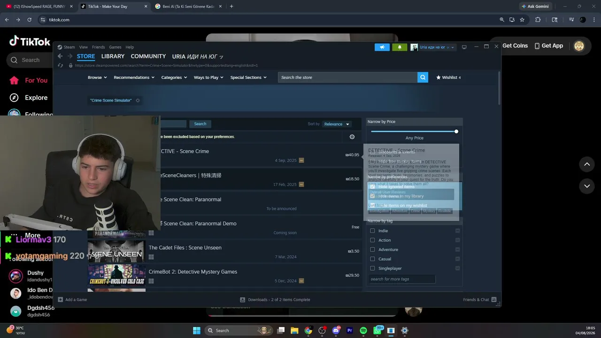
Task: Exclude the Casual tag using its minus button
Action: [x=458, y=259]
